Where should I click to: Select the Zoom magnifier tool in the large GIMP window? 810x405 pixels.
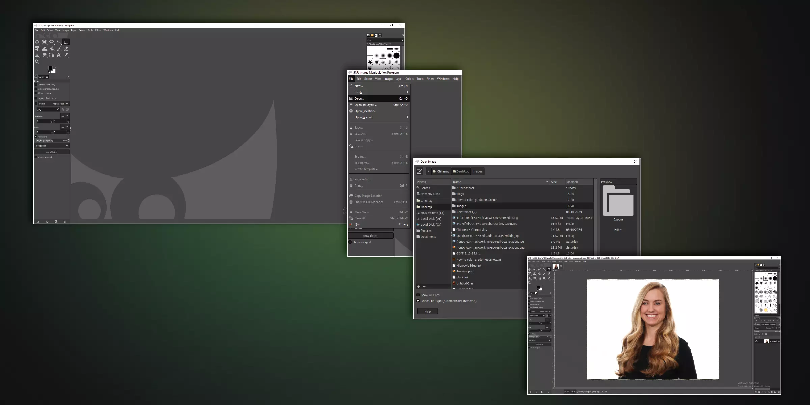tap(37, 62)
